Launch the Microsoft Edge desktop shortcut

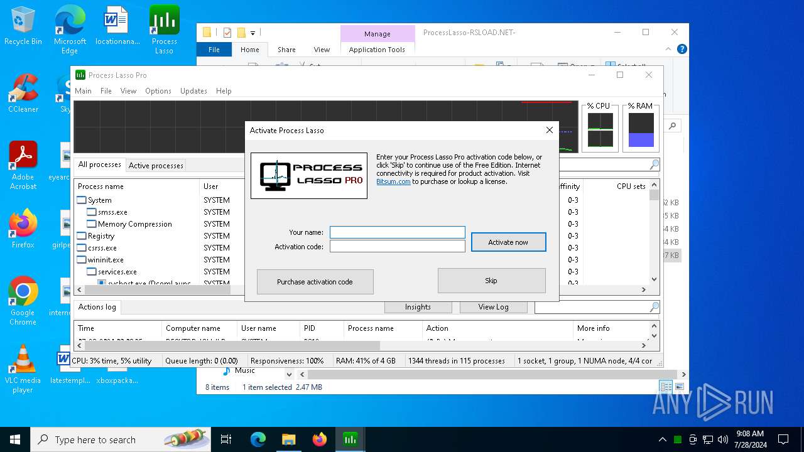tap(70, 30)
